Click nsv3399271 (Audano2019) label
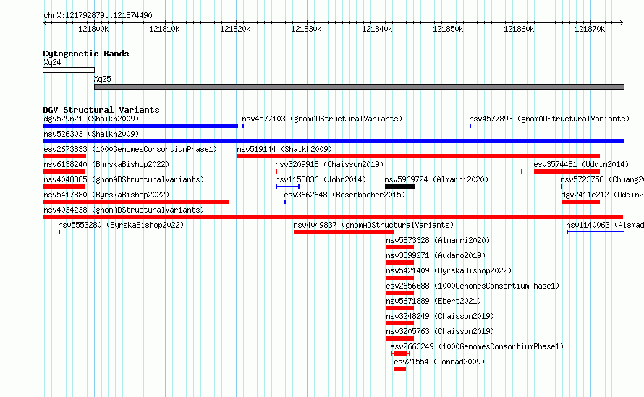The height and width of the screenshot is (397, 644). pos(436,255)
